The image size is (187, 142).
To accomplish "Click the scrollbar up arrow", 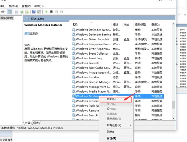I will pos(173,24).
